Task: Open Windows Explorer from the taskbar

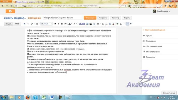Action: (x=11, y=97)
